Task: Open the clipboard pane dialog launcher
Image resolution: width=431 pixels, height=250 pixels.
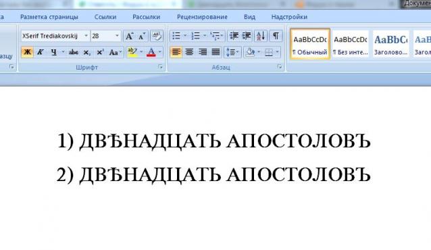Action: [11, 67]
